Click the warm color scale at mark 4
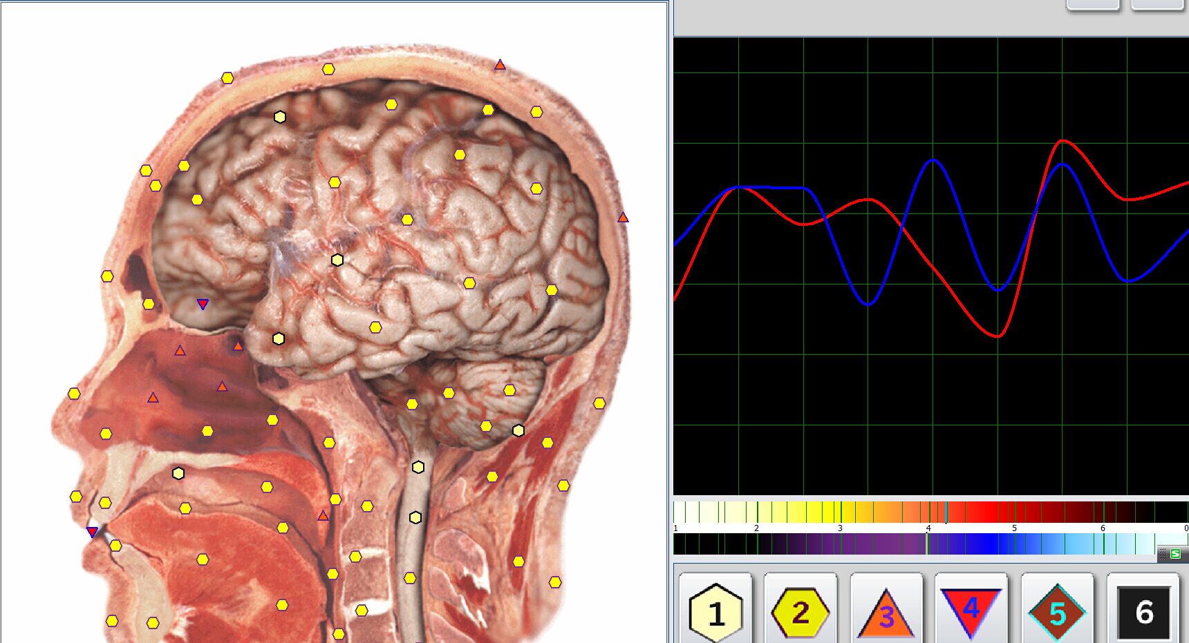This screenshot has width=1189, height=643. click(x=928, y=512)
